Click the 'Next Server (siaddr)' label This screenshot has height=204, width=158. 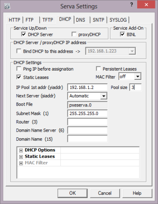click(x=36, y=96)
